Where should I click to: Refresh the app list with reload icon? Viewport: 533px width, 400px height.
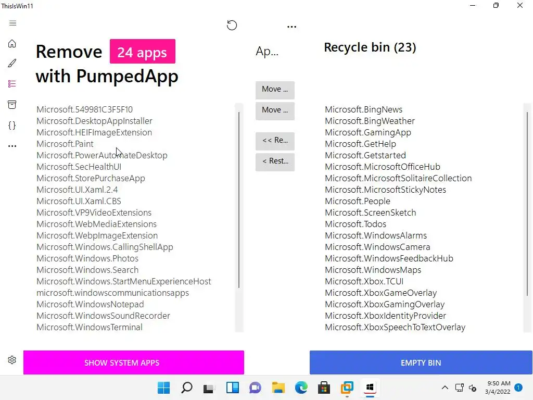click(x=232, y=25)
